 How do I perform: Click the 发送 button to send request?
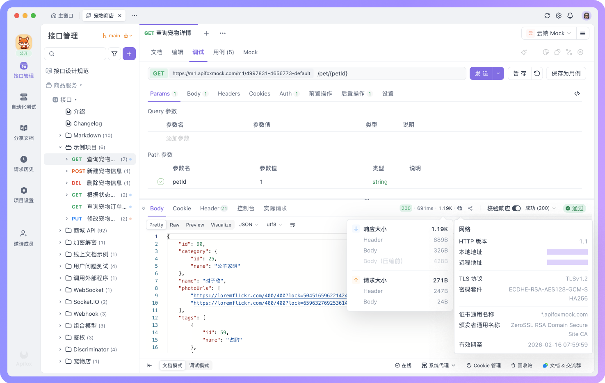pos(481,73)
